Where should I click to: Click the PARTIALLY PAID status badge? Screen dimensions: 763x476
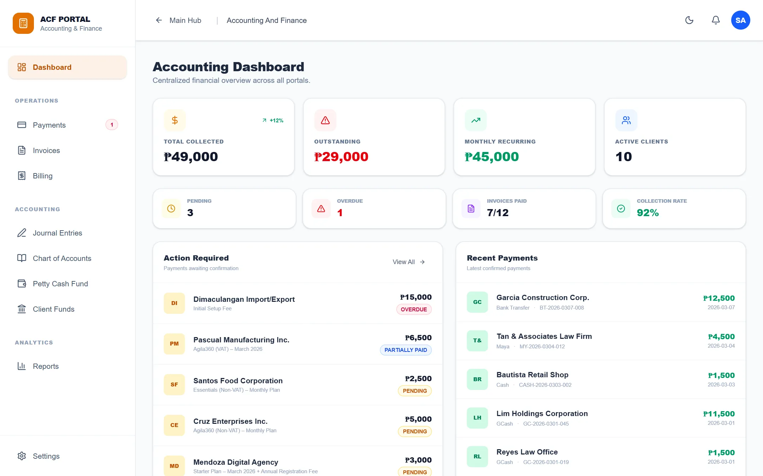tap(406, 350)
